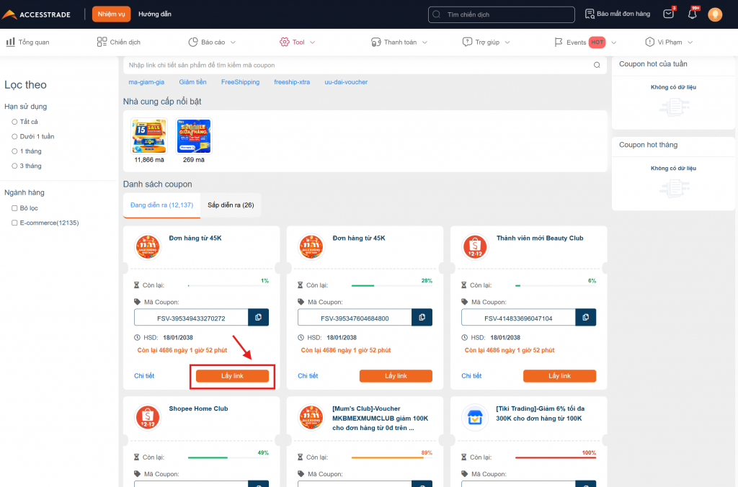Select the Dưới 1 tuần radio option
This screenshot has height=487, width=738.
pos(14,136)
